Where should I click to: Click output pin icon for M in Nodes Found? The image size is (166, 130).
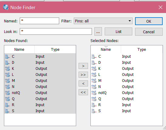8,80
